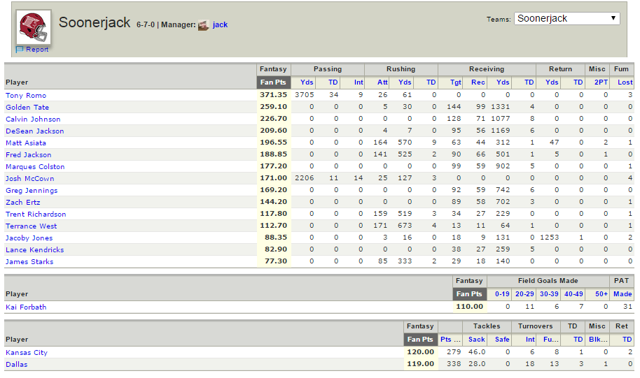Sort defenses by Blk... column

pos(598,339)
